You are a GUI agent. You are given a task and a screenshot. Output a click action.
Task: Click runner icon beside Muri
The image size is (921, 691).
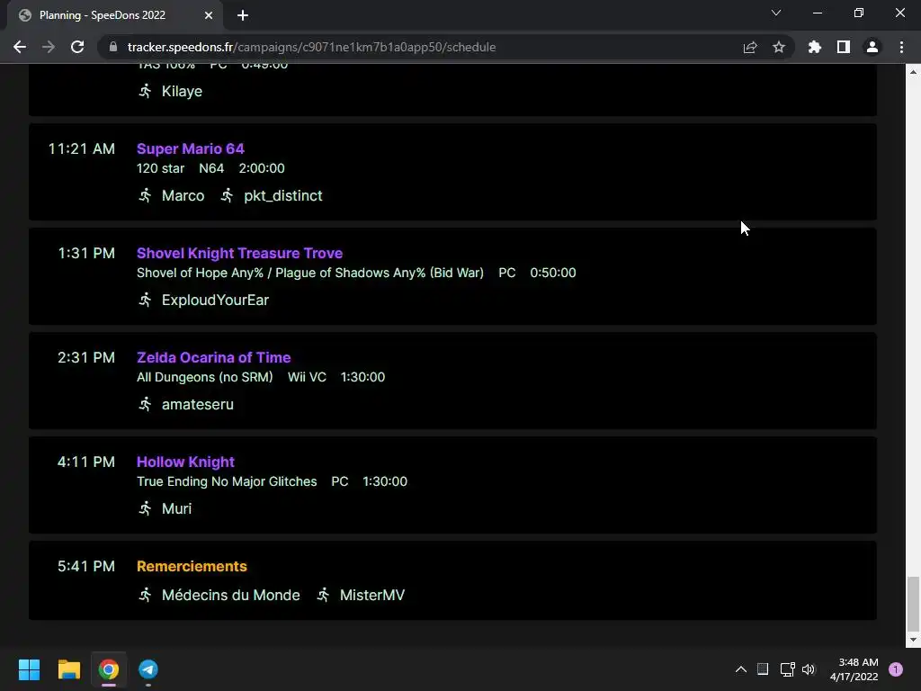tap(145, 509)
